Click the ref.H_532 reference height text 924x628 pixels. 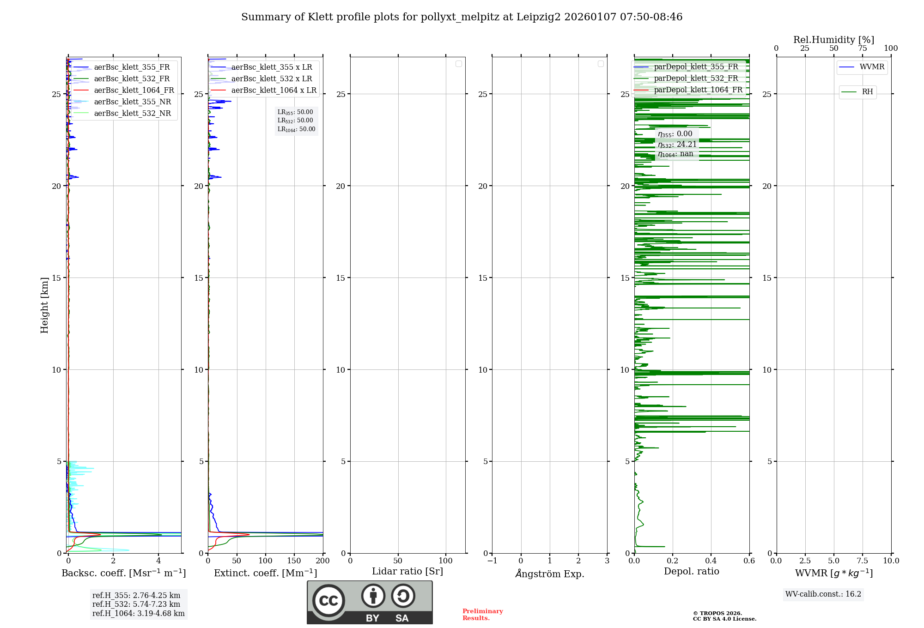(x=136, y=604)
